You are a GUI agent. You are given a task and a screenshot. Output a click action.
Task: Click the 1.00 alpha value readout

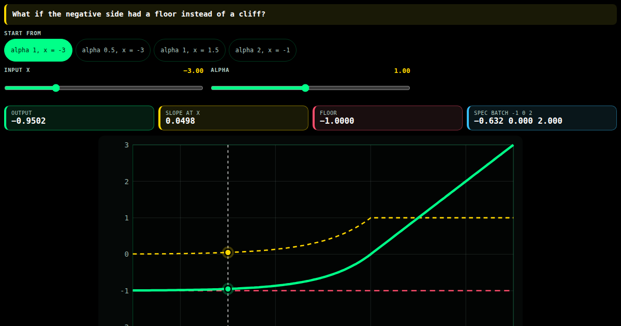tap(402, 71)
